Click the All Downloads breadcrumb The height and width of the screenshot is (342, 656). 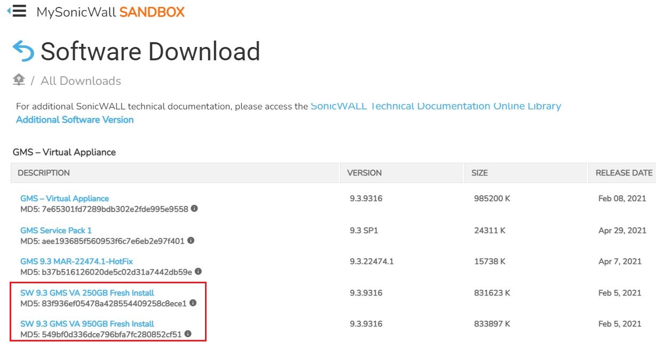tap(81, 81)
